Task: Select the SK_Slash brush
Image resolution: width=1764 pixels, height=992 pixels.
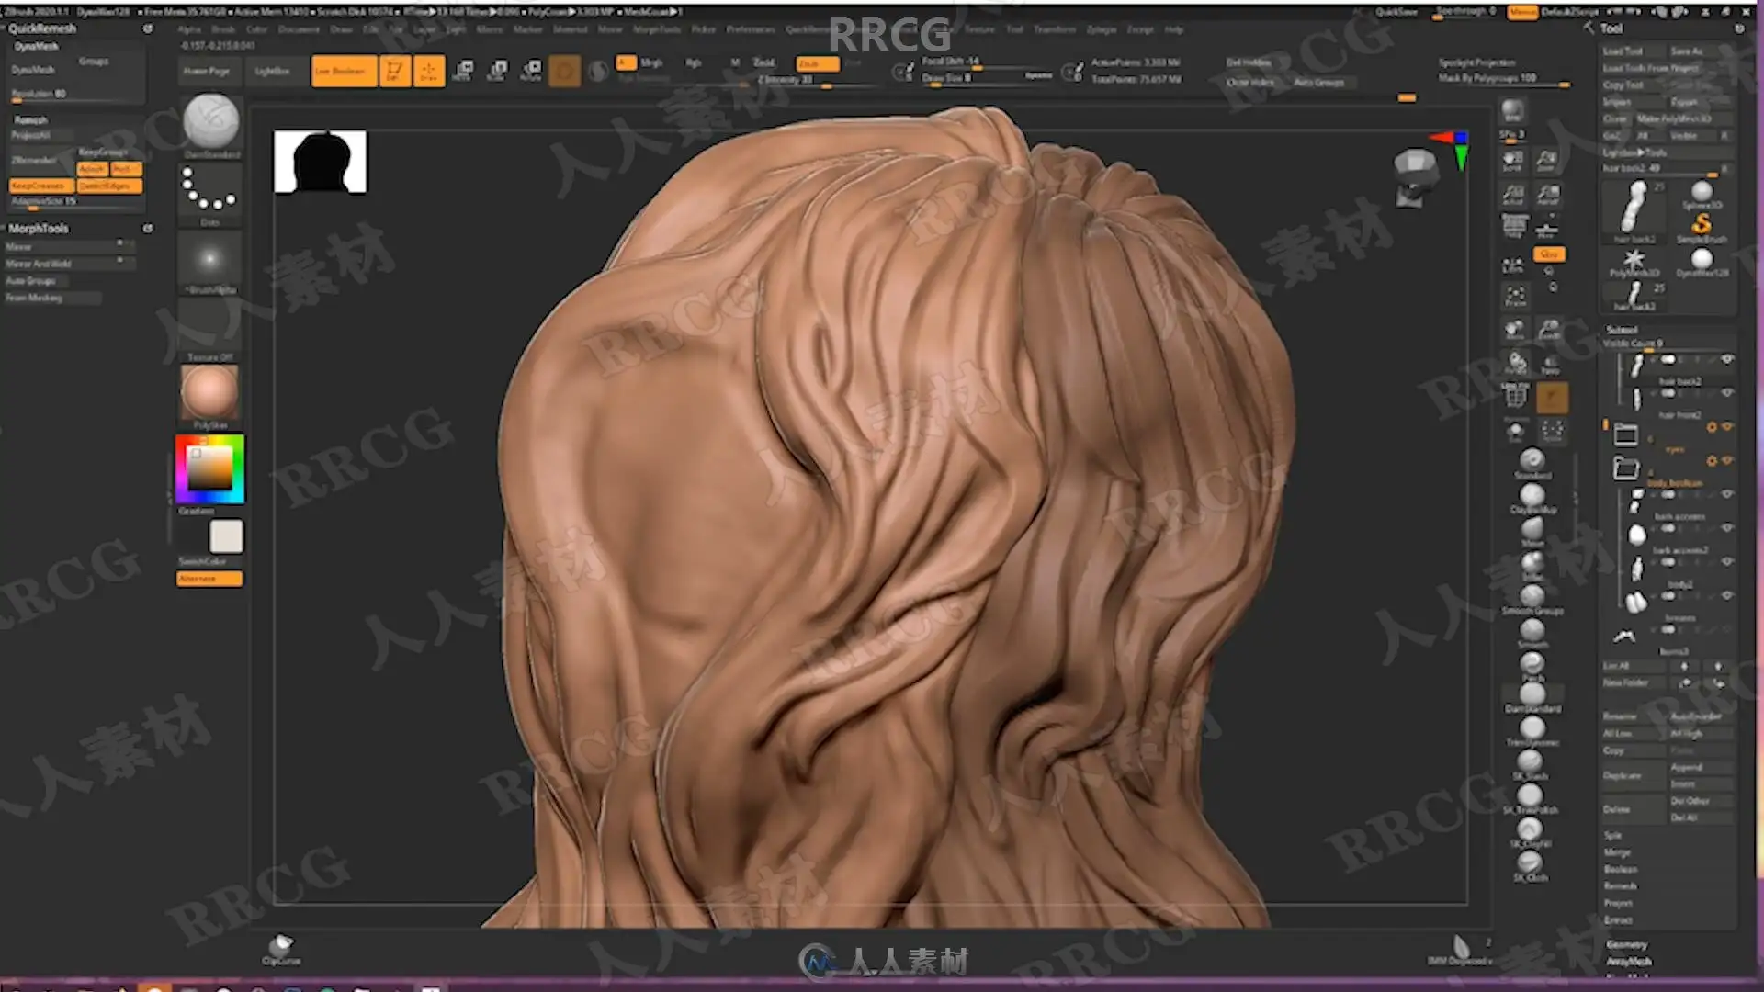Action: click(1531, 764)
